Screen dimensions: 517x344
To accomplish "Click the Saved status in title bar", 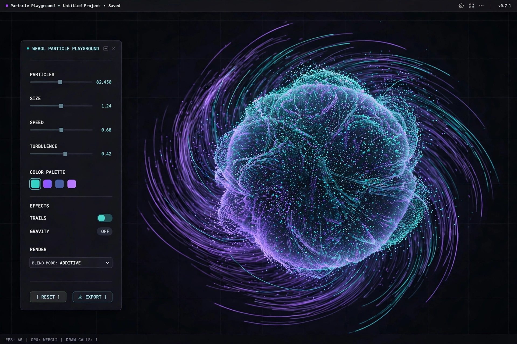I will click(x=114, y=6).
